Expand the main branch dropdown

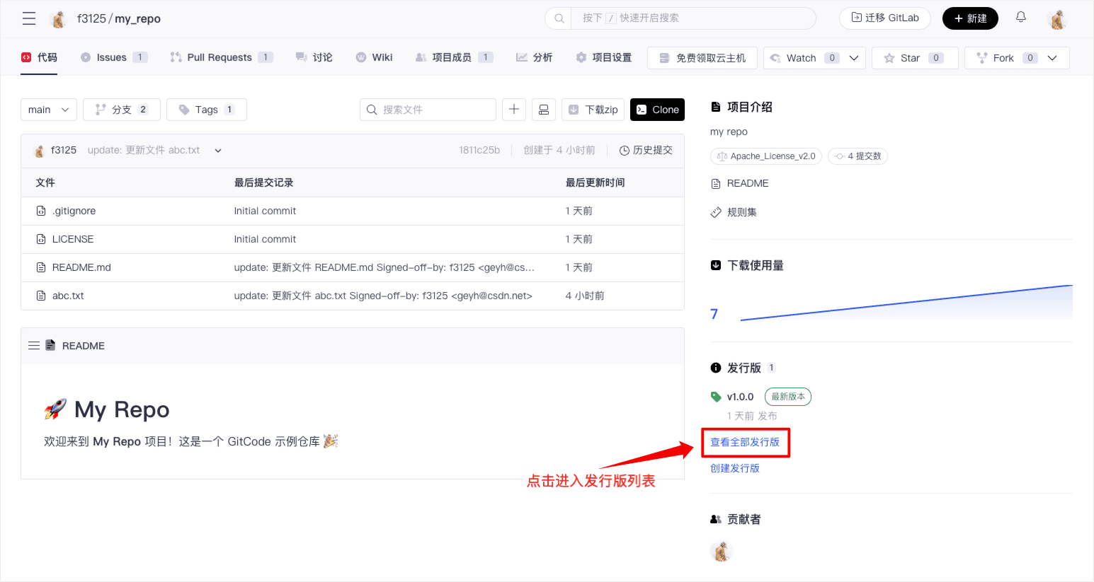click(x=49, y=110)
